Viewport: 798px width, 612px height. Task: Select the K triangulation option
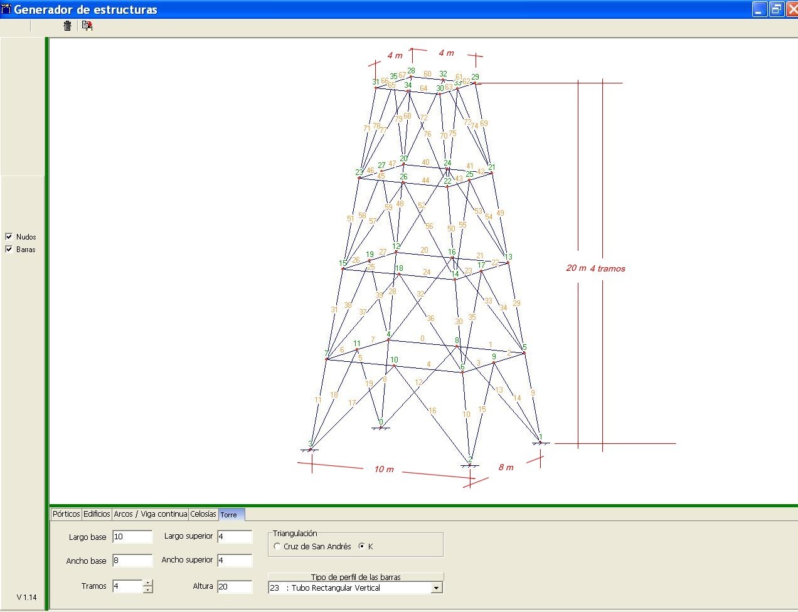[x=361, y=546]
